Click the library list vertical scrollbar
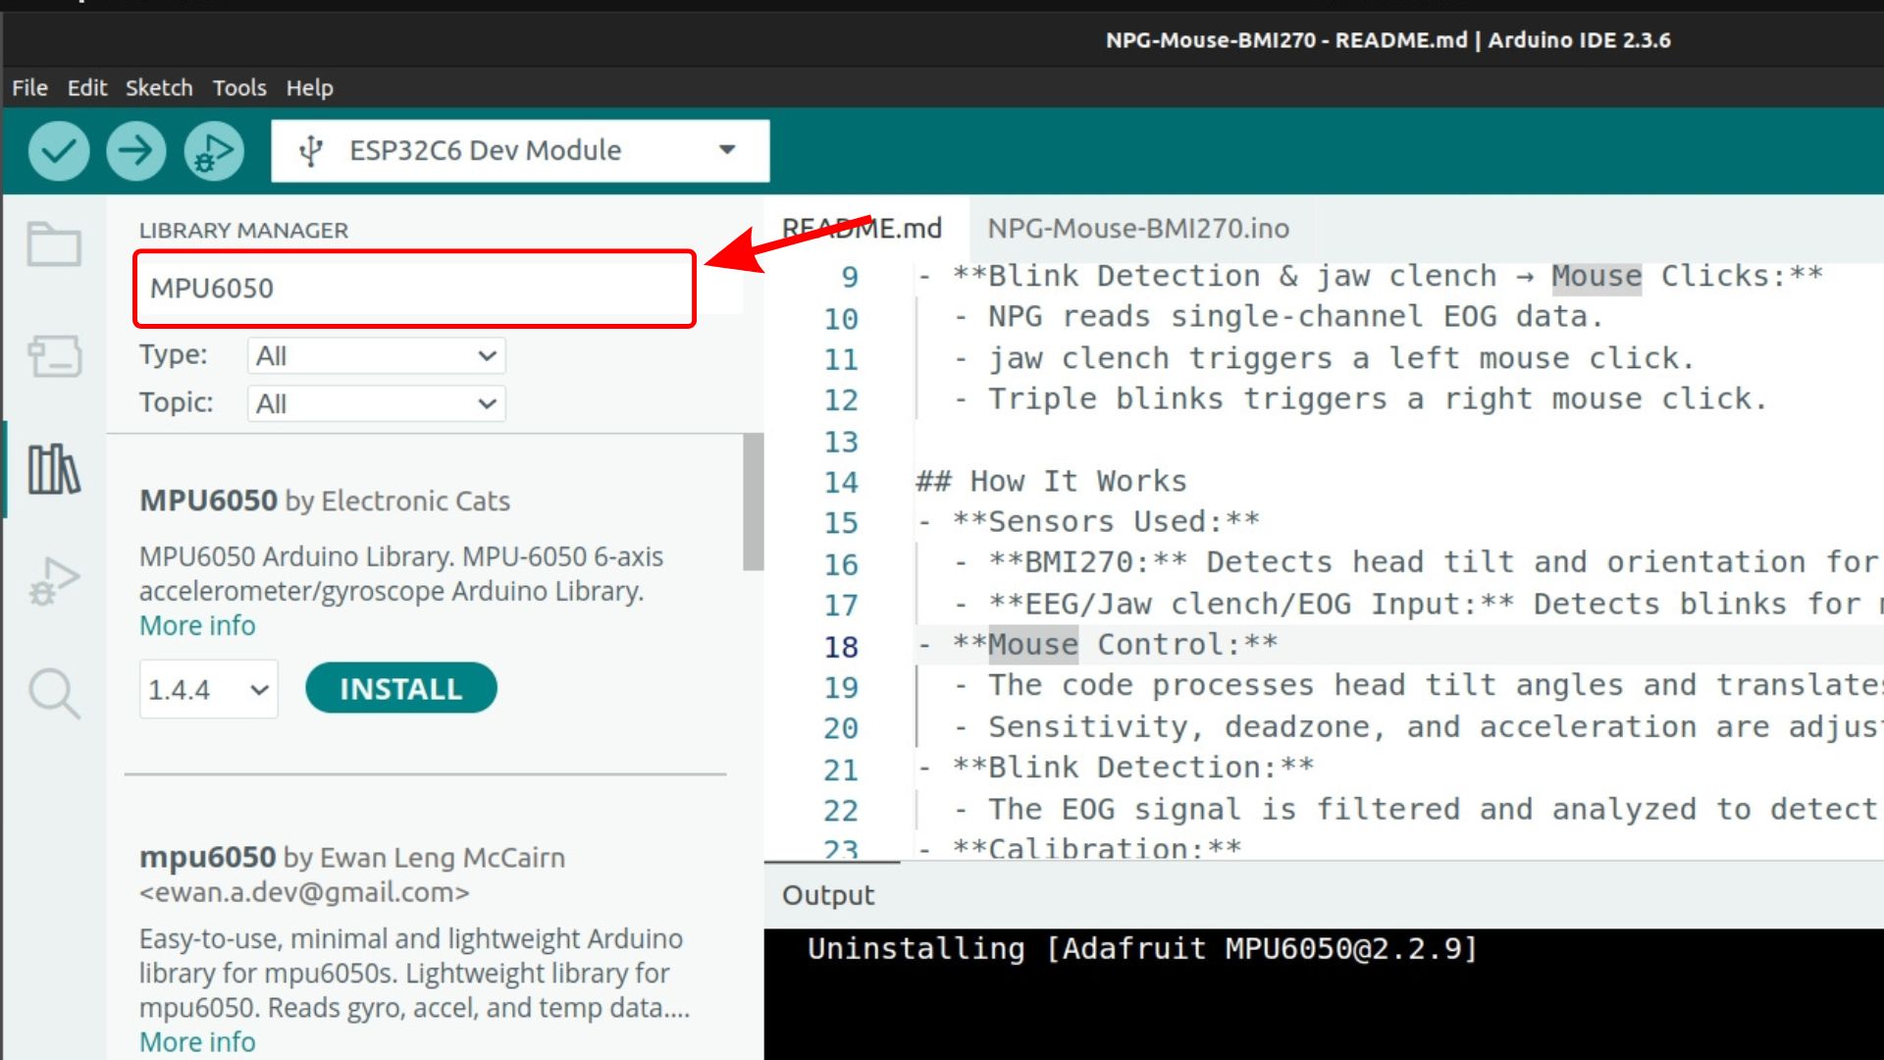 pyautogui.click(x=753, y=502)
